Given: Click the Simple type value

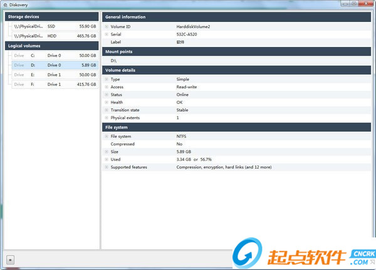Looking at the screenshot, I should tap(183, 79).
